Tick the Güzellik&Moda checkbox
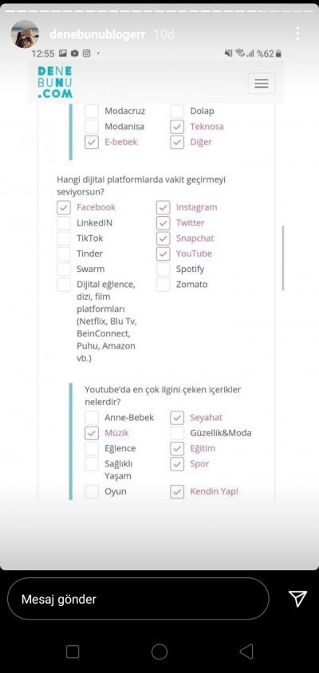Viewport: 319px width, 673px height. click(177, 433)
